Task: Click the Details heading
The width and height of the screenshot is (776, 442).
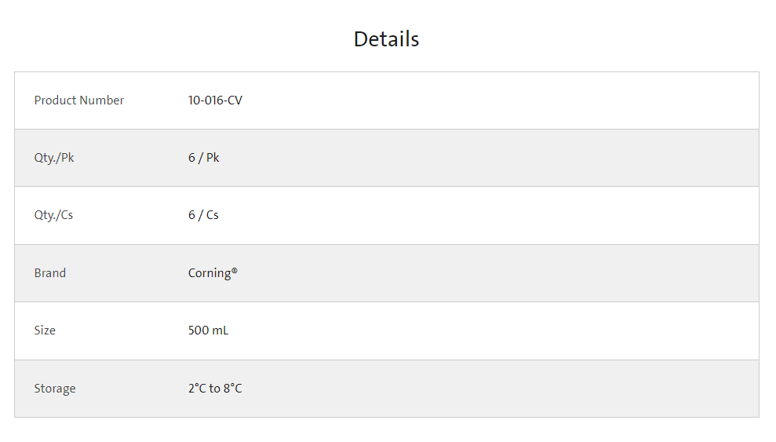Action: 387,39
